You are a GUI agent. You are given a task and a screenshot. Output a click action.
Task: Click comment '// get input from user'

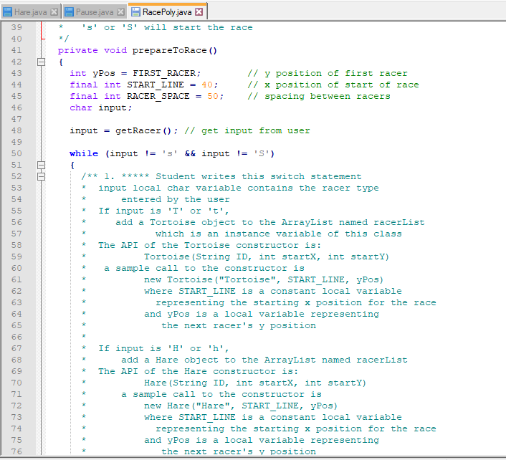(x=247, y=130)
